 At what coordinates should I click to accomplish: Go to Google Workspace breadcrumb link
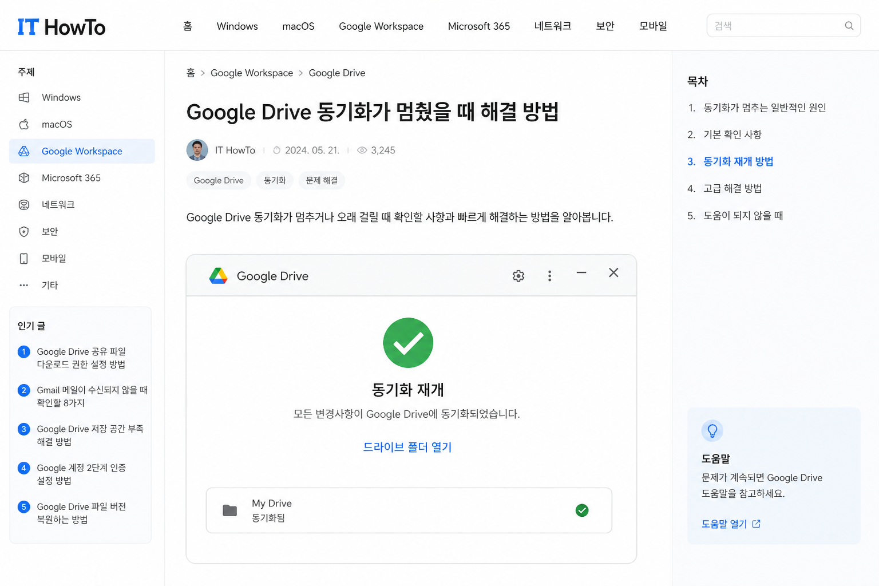coord(252,73)
